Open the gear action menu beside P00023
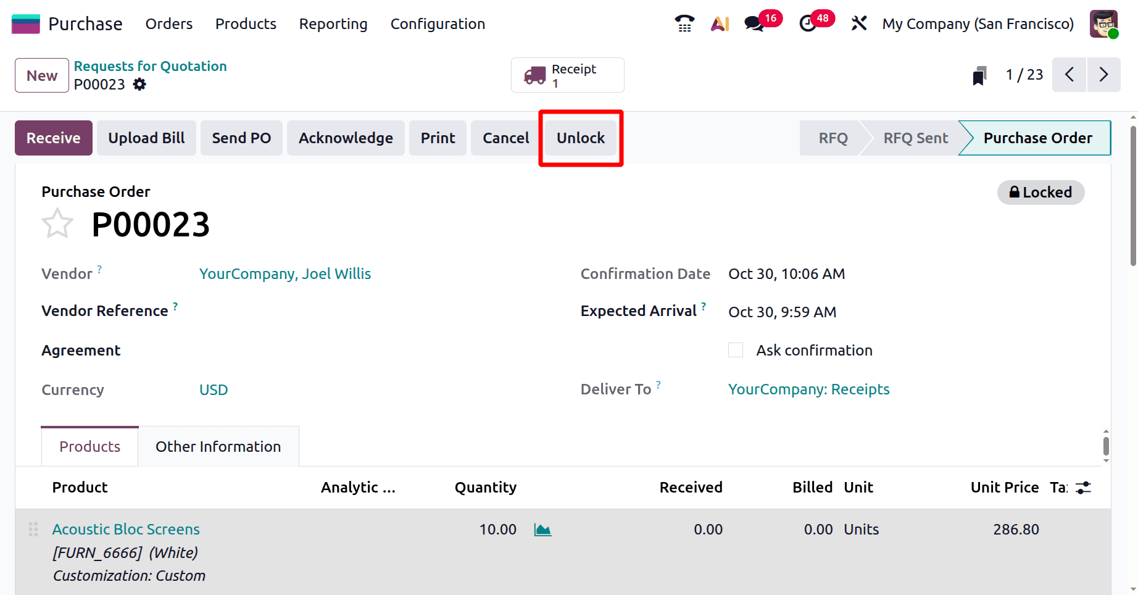The image size is (1138, 595). (x=139, y=85)
